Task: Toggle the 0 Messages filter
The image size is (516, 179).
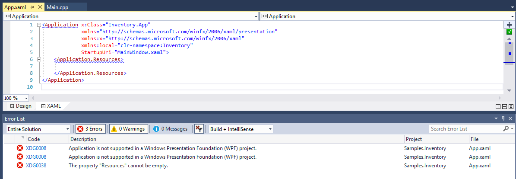Action: (x=170, y=129)
